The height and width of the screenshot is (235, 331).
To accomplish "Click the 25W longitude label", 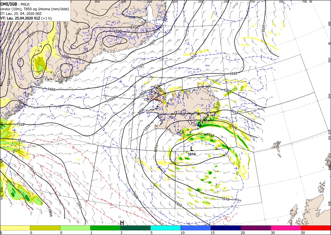I will tap(149, 2).
